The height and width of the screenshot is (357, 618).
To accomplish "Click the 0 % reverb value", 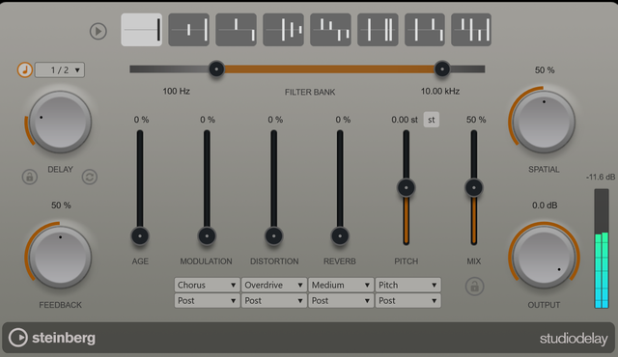I will 343,120.
